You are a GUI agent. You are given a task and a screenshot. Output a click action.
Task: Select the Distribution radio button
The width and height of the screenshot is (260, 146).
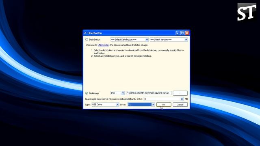(x=87, y=40)
